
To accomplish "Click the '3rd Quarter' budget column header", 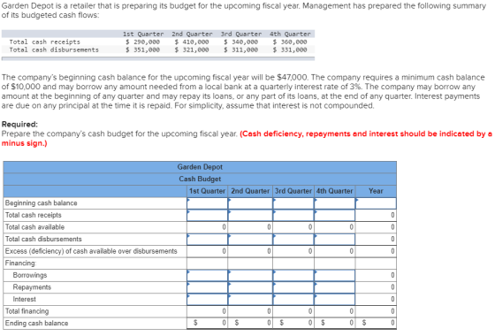I will pyautogui.click(x=293, y=191).
